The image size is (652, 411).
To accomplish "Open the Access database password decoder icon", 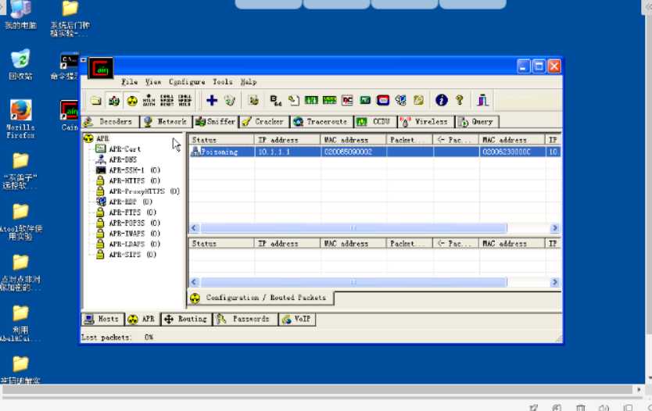I will (294, 100).
